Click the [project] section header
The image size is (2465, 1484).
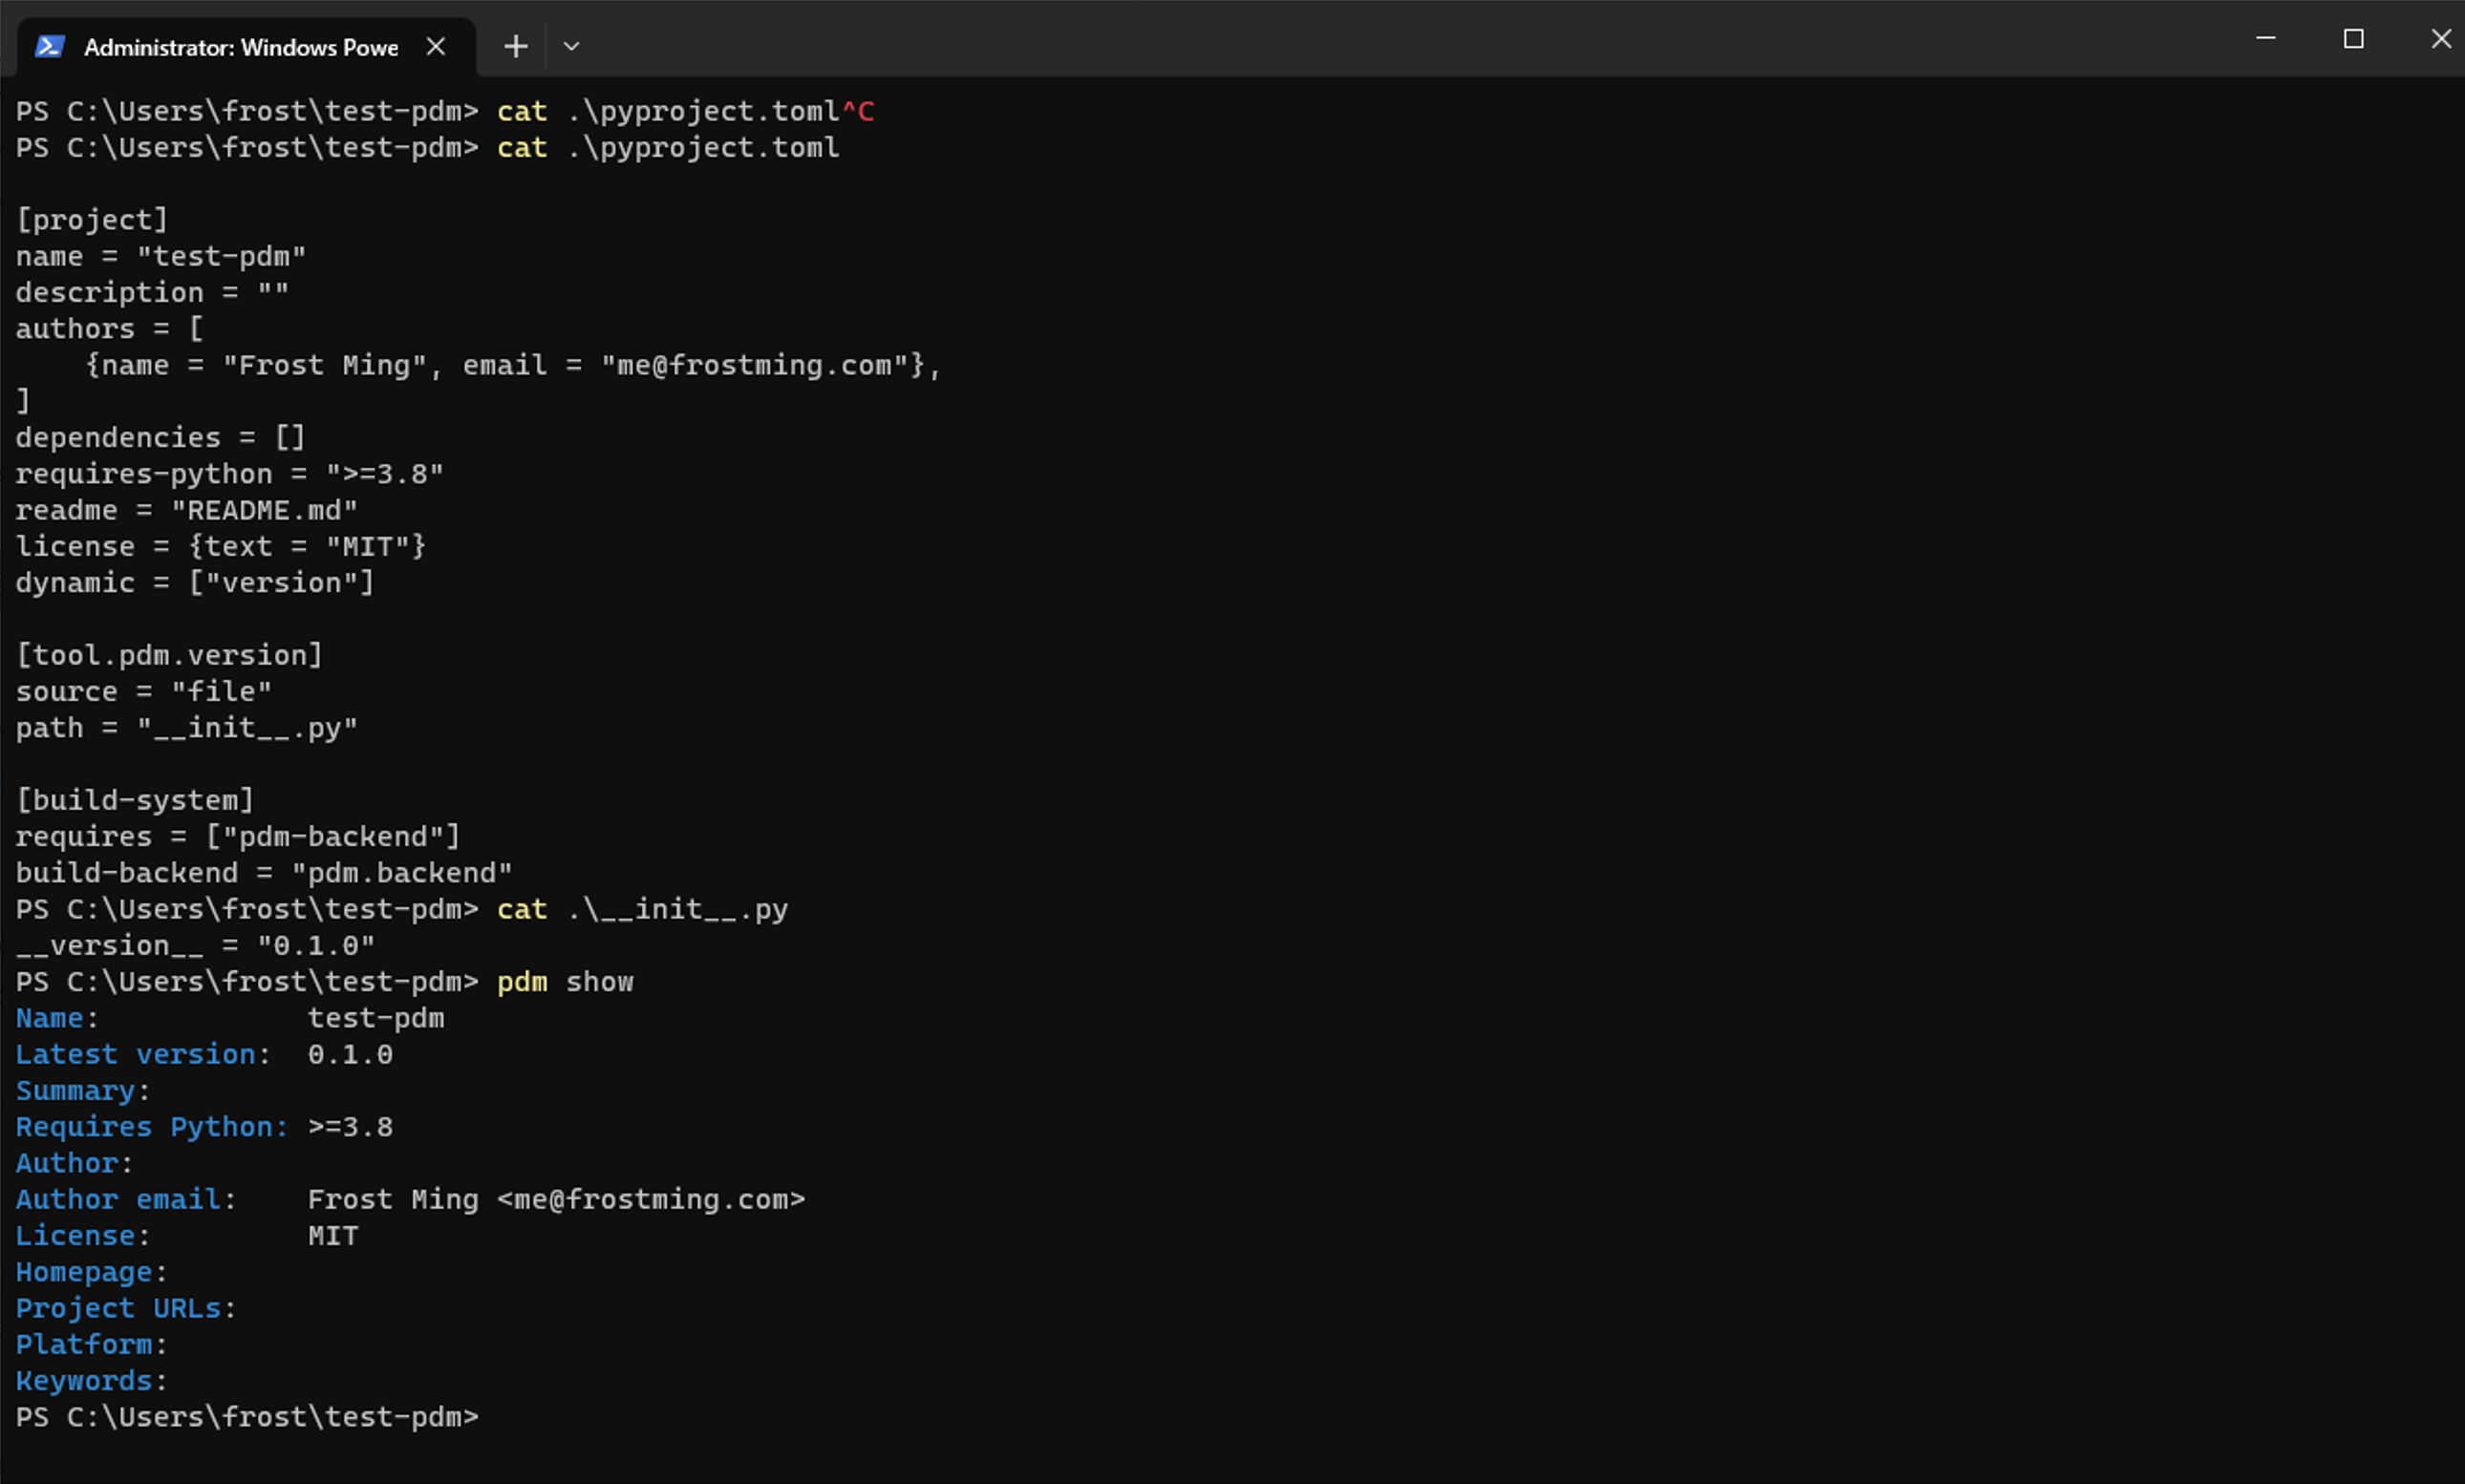(x=92, y=219)
